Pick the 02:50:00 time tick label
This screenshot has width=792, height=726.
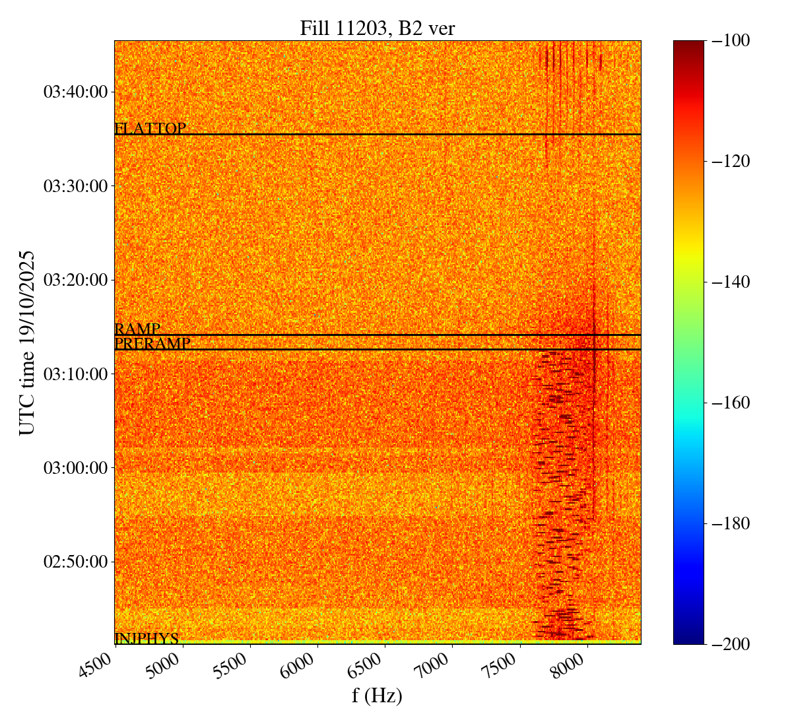click(x=75, y=562)
